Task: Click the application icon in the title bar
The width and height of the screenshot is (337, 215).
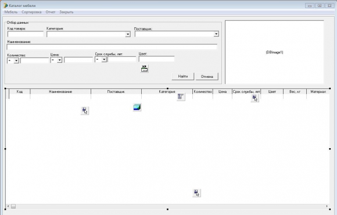Action: click(6, 6)
